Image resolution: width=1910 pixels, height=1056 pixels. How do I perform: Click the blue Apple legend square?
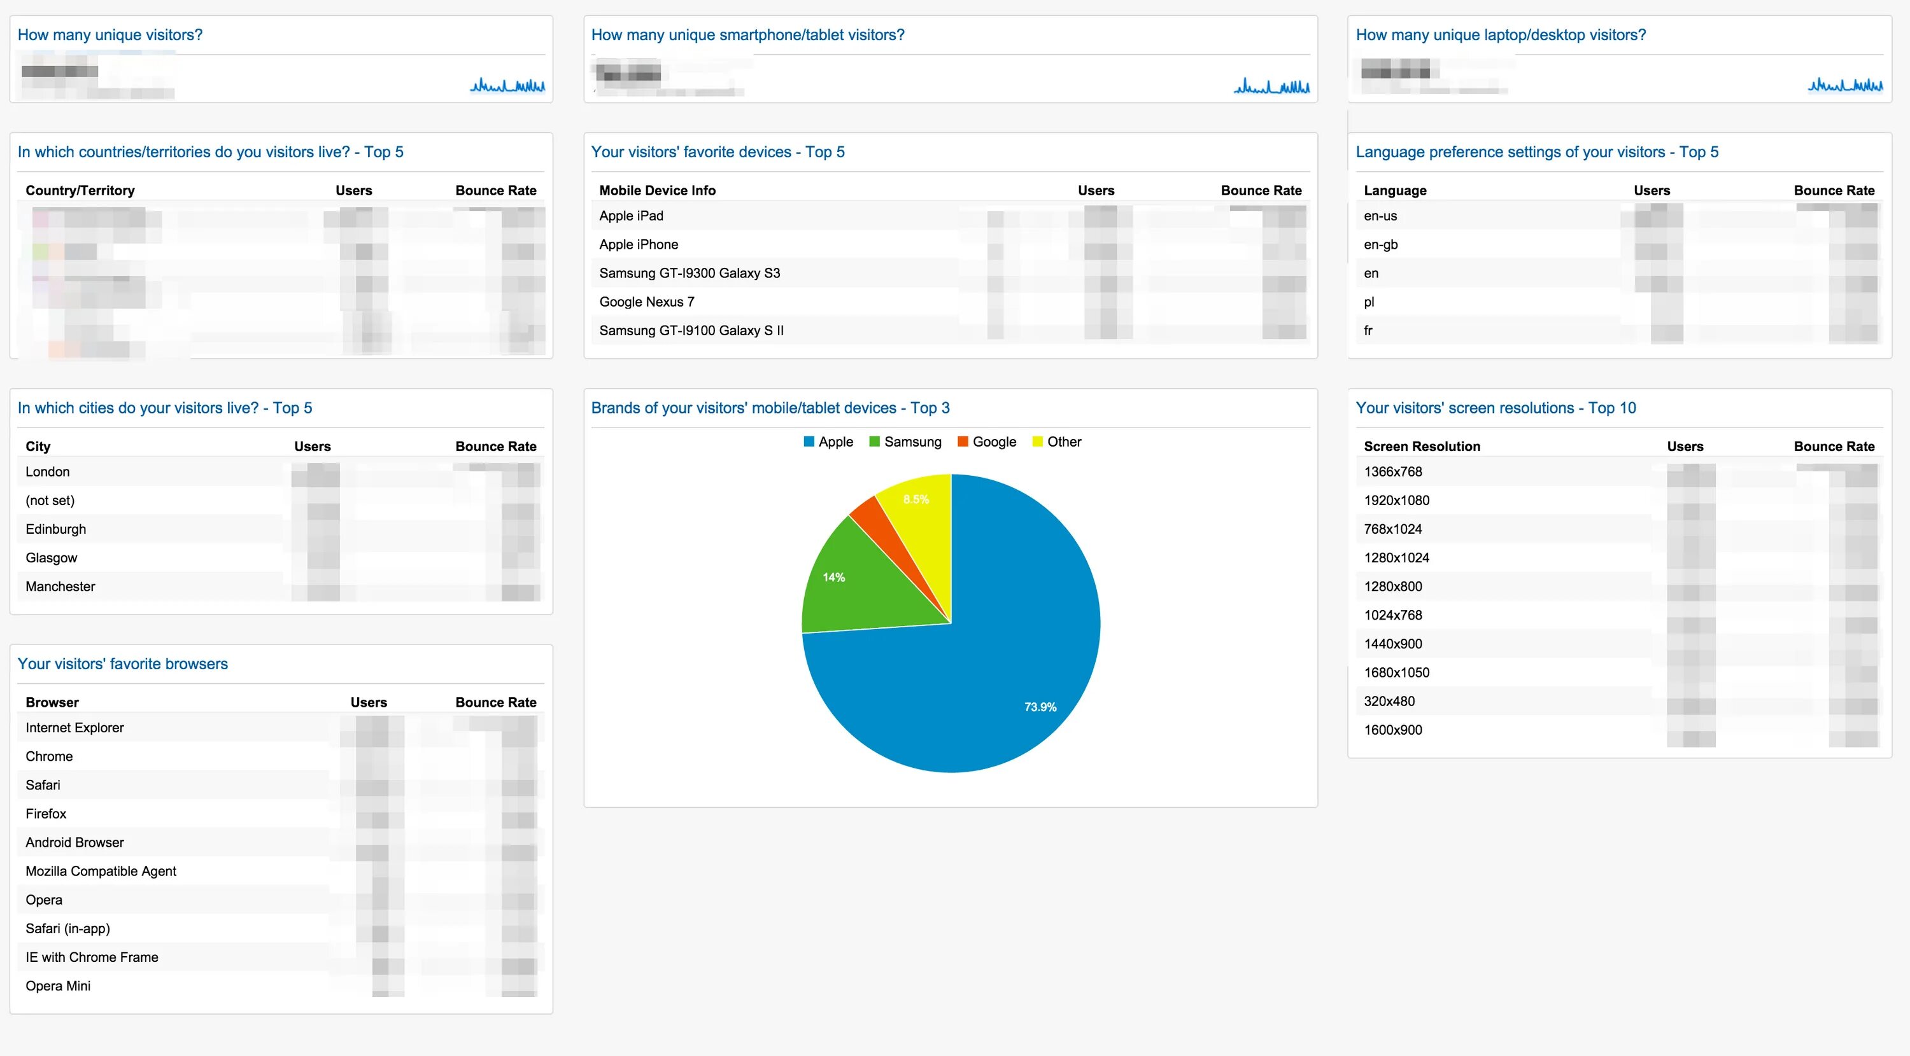809,441
